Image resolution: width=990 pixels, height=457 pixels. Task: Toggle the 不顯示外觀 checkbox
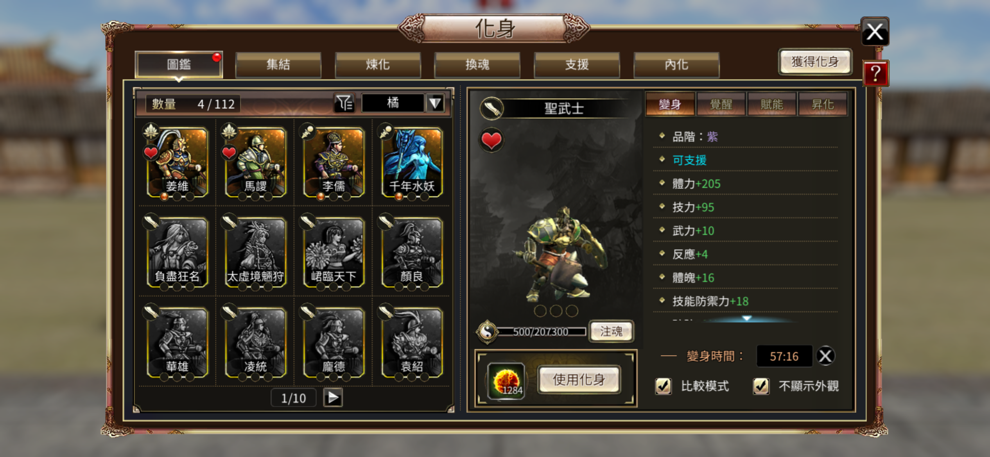[761, 386]
